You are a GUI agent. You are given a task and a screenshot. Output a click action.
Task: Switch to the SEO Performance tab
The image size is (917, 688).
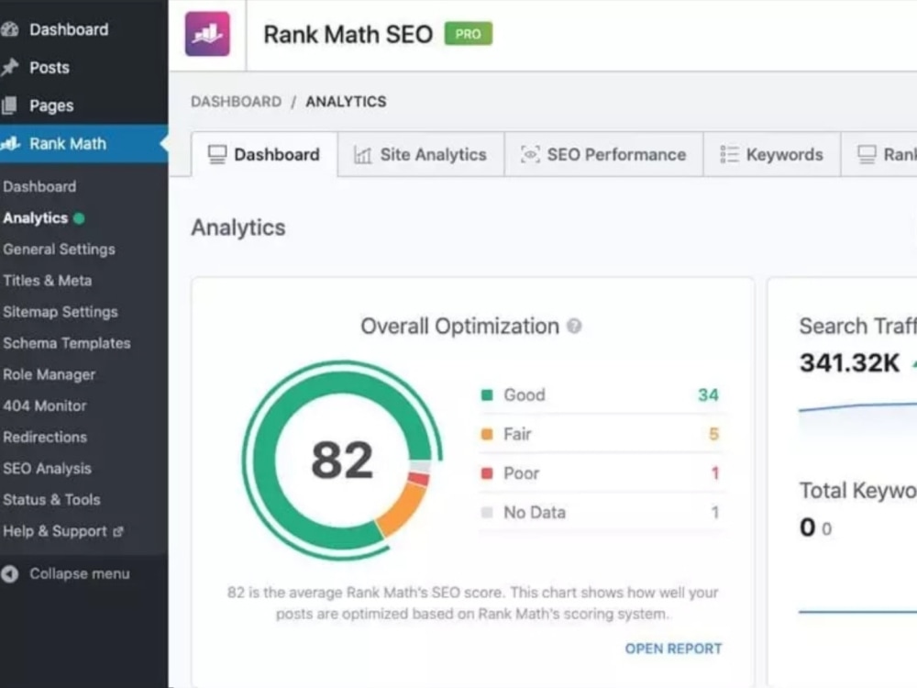click(604, 154)
